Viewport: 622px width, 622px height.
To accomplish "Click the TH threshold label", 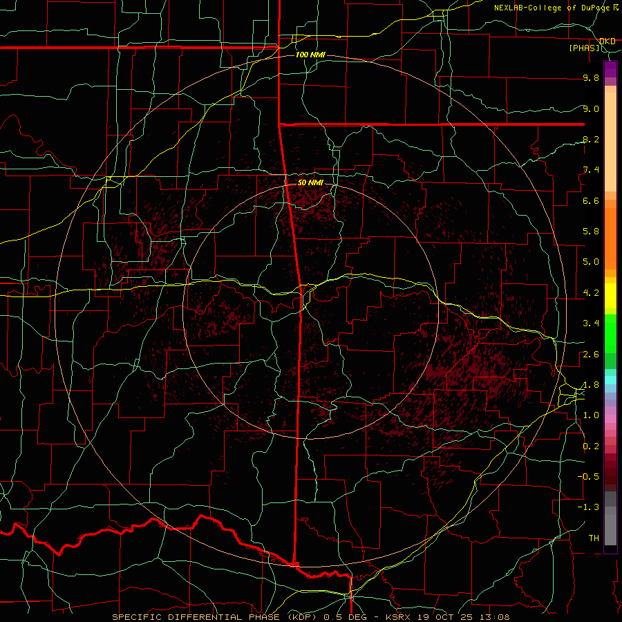I will (x=594, y=538).
